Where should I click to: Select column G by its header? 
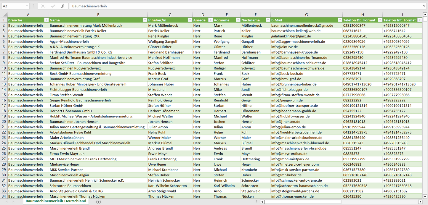306,14
